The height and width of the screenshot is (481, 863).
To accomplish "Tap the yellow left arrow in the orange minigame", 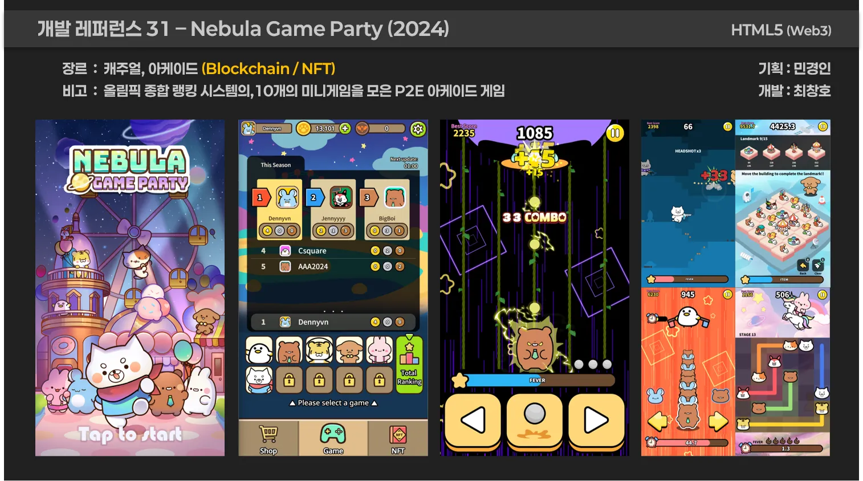I will [657, 421].
